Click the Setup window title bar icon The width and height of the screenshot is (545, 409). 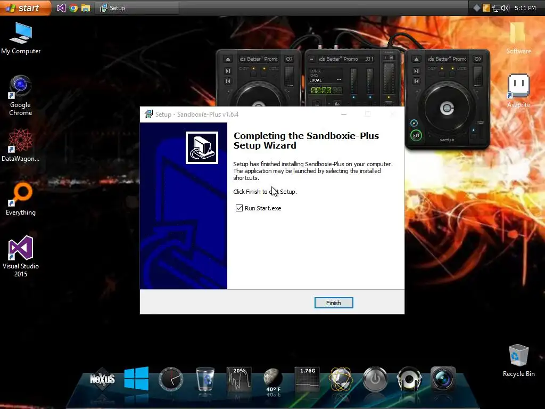pos(148,114)
